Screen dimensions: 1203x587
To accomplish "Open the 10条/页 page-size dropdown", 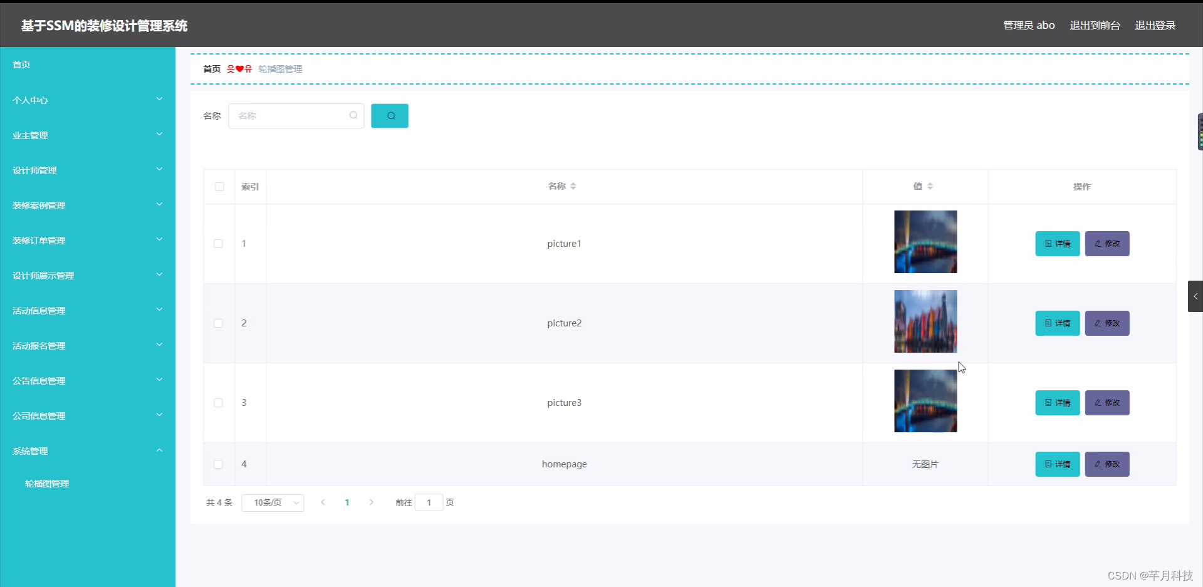I will click(272, 502).
